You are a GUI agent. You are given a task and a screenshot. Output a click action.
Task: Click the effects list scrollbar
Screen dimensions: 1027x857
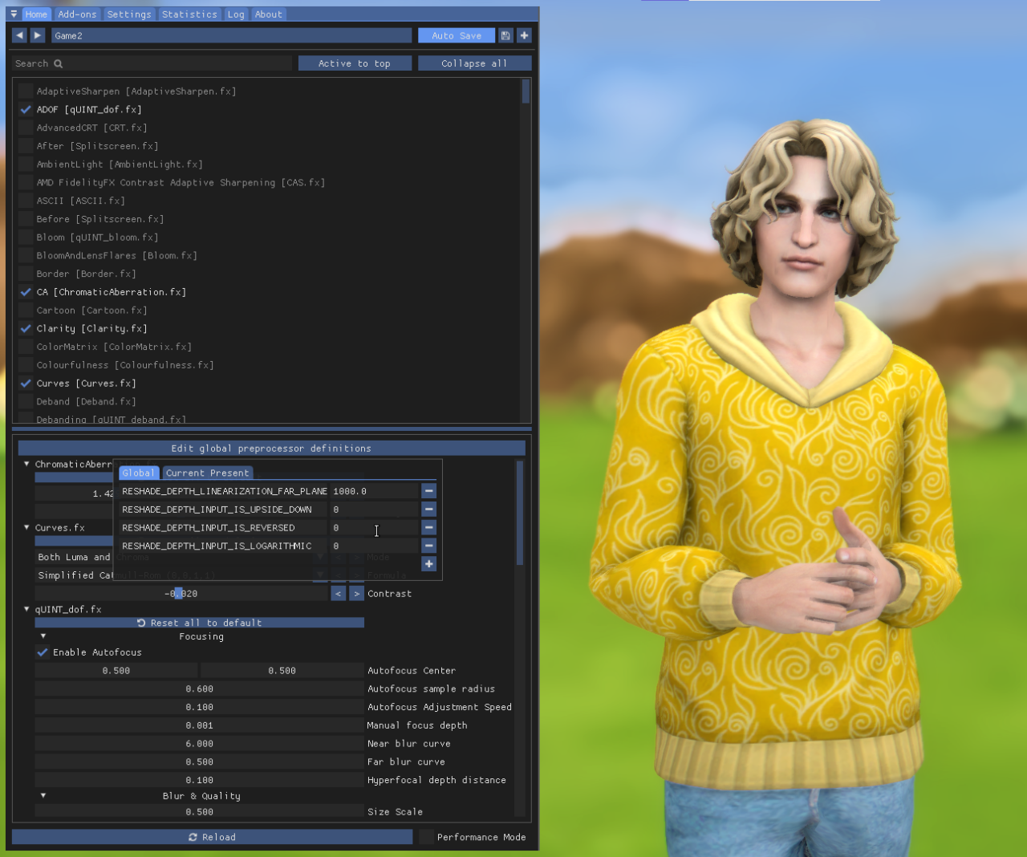526,91
